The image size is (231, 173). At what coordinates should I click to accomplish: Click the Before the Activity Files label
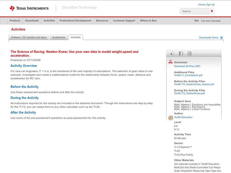pos(189,81)
